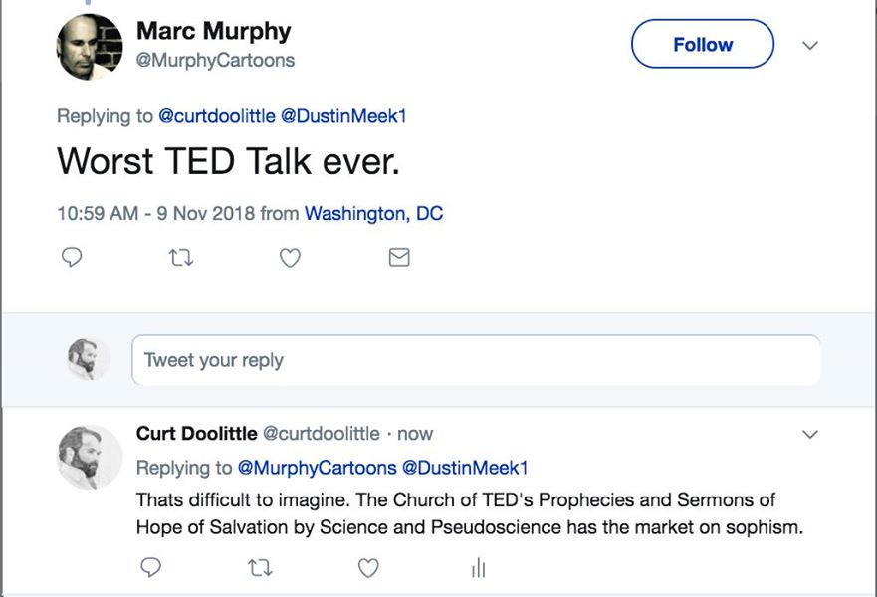Send Marc Murphy's tweet via direct message
The image size is (877, 597).
[398, 258]
